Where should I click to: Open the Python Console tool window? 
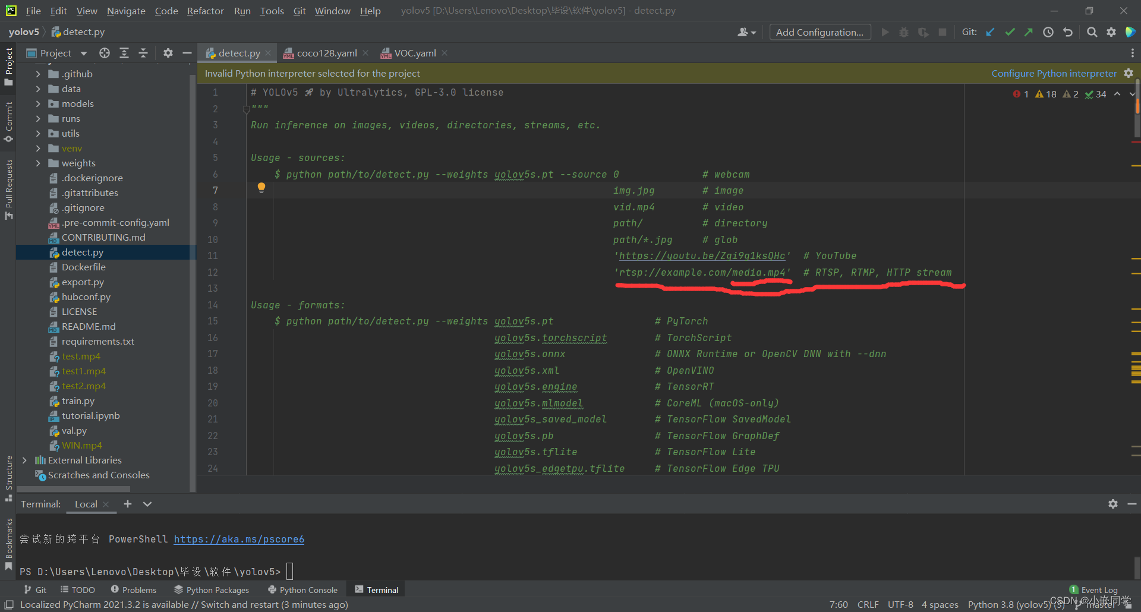[x=302, y=589]
